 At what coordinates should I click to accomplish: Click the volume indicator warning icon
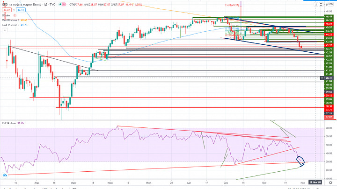pos(15,15)
